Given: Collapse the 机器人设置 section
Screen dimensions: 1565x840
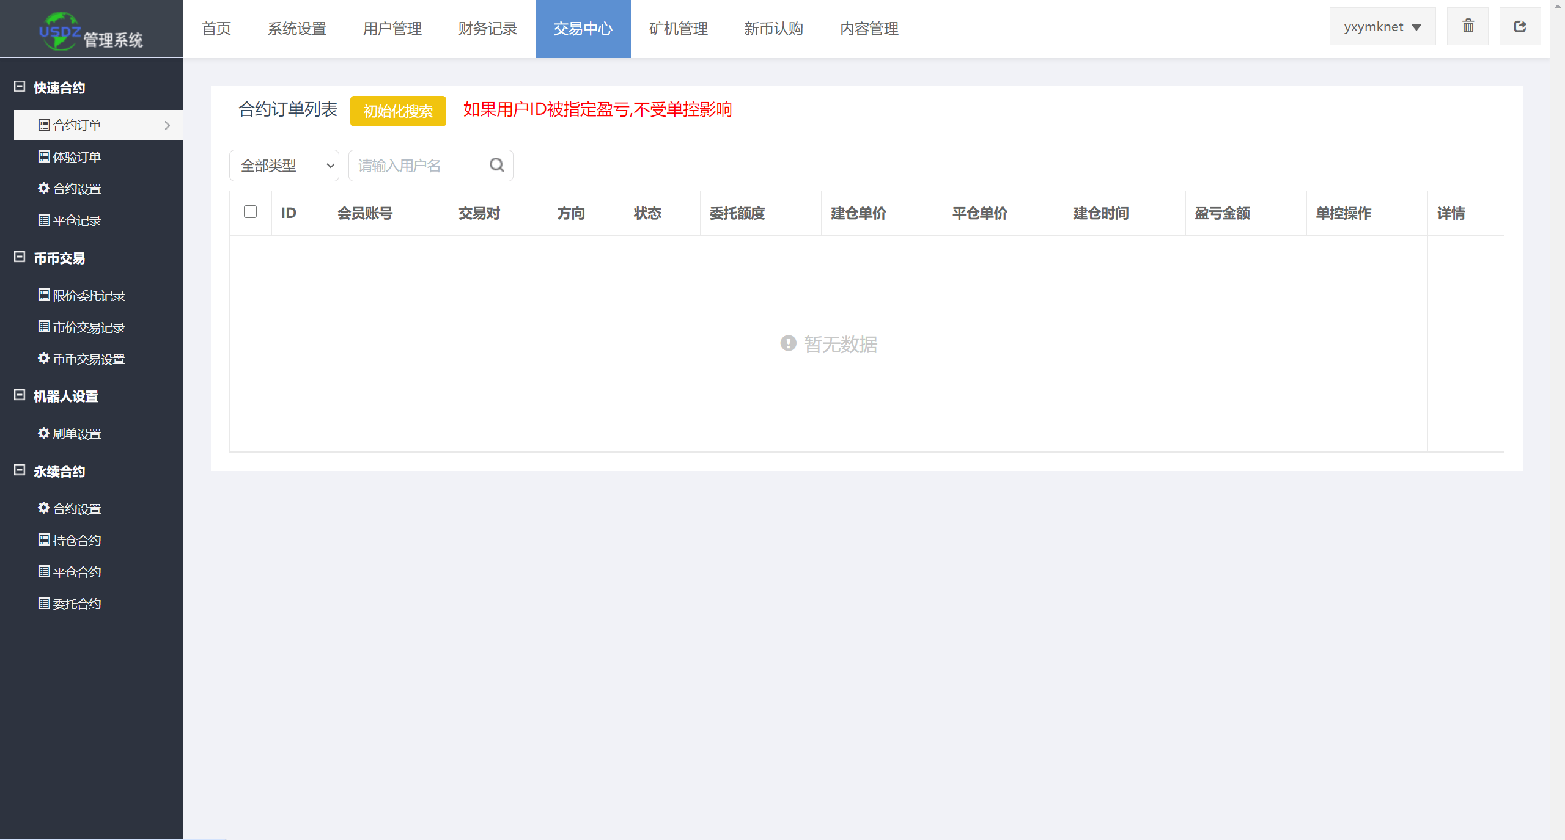Looking at the screenshot, I should click(x=20, y=395).
